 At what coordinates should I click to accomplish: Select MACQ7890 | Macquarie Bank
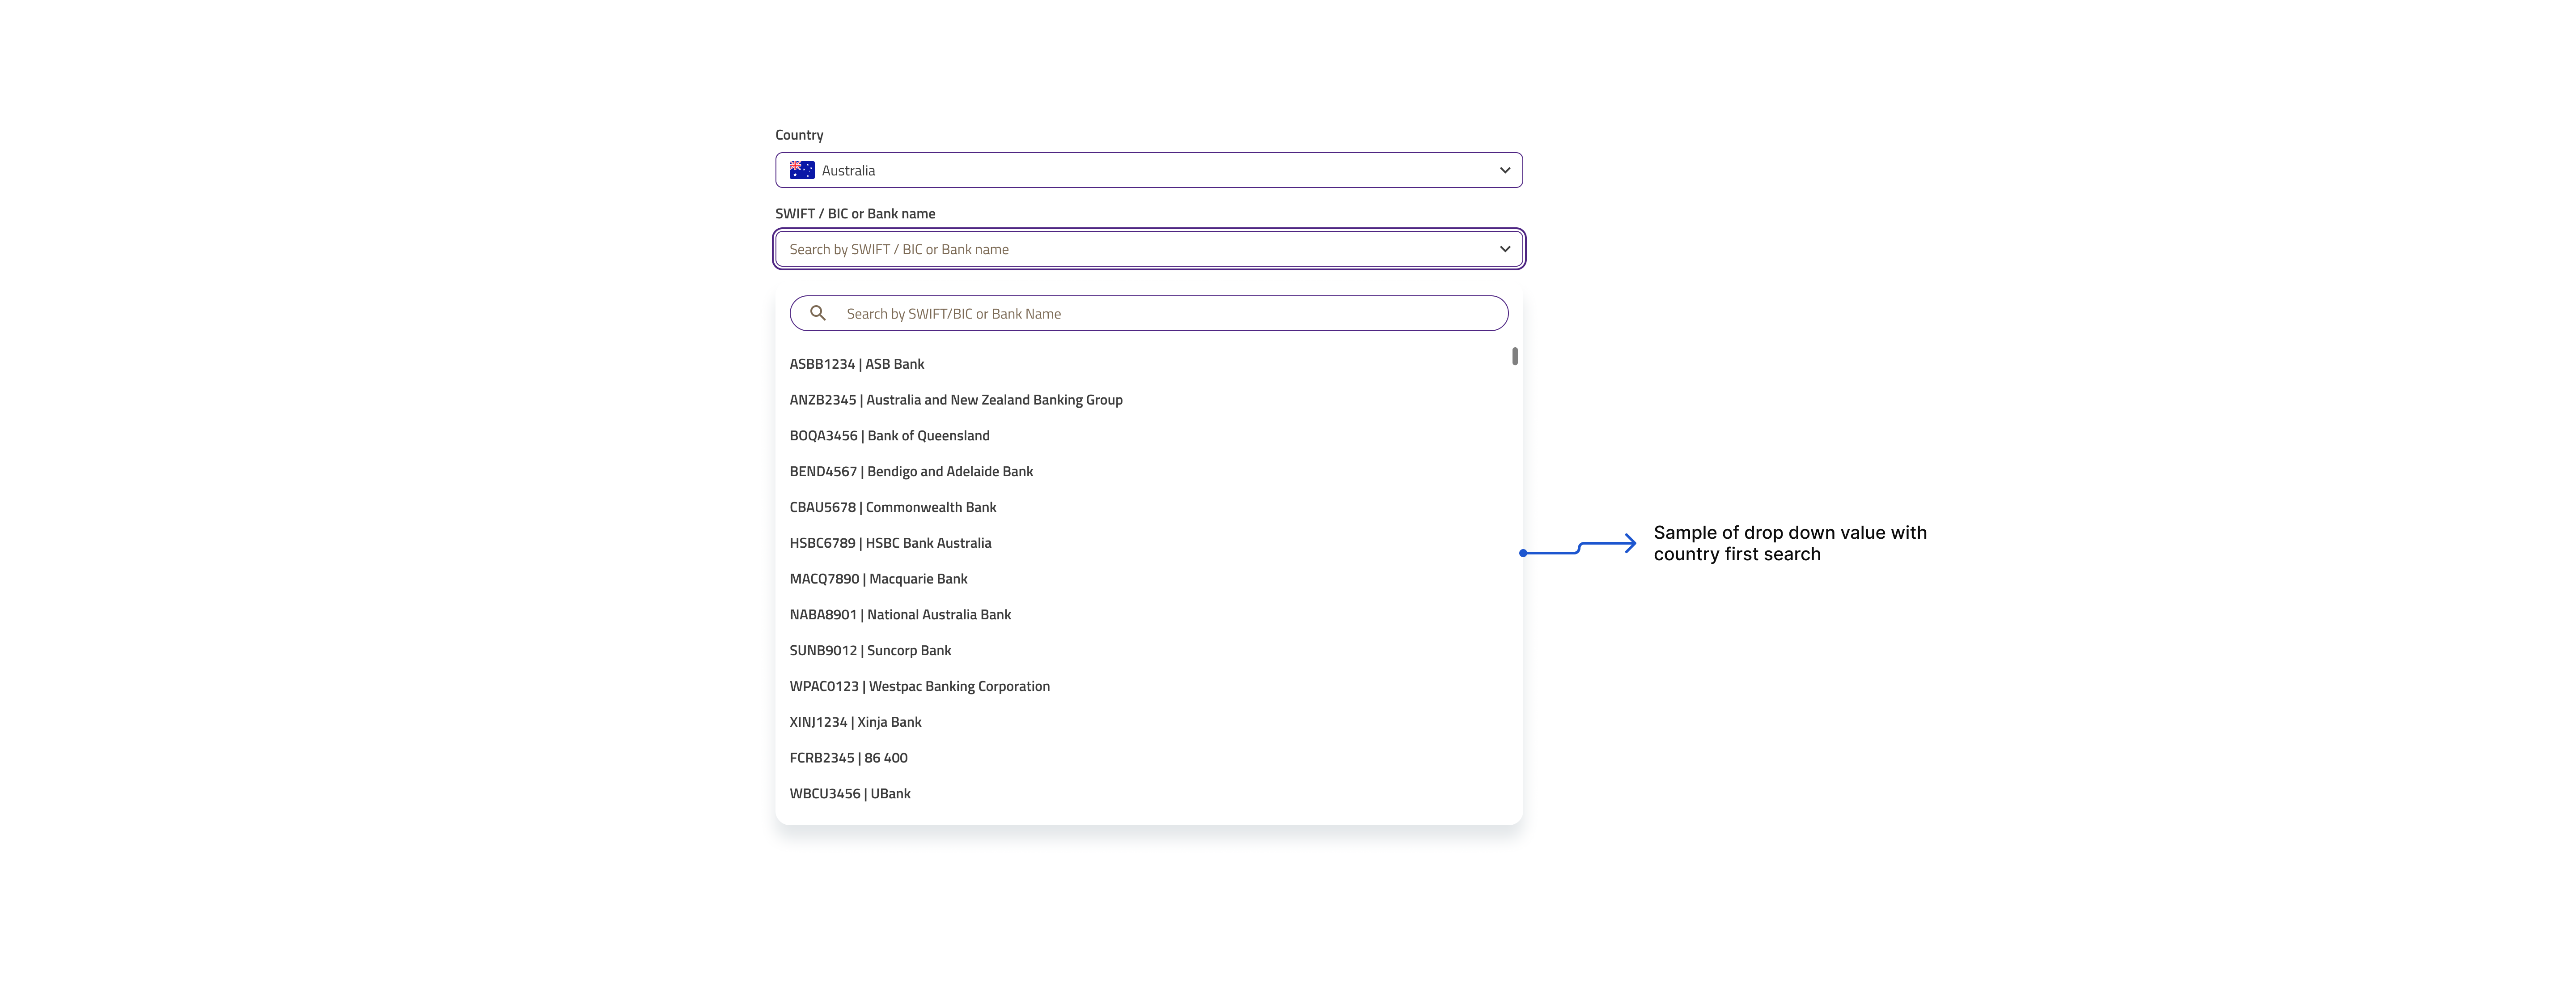point(1148,579)
